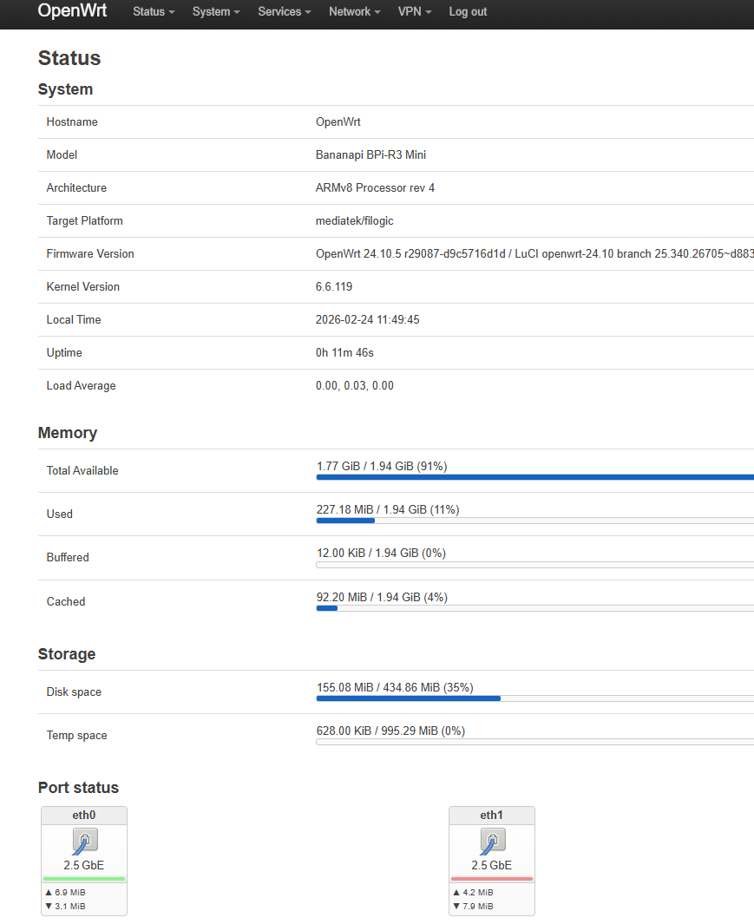Screen dimensions: 754x924
Task: Click the eth0 ethernet port icon
Action: 84,840
